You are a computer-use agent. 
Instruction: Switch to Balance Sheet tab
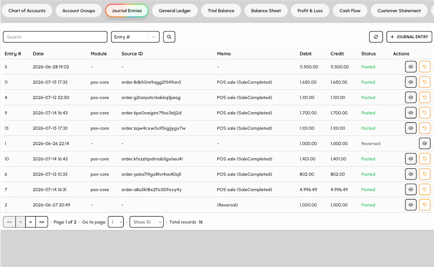266,11
